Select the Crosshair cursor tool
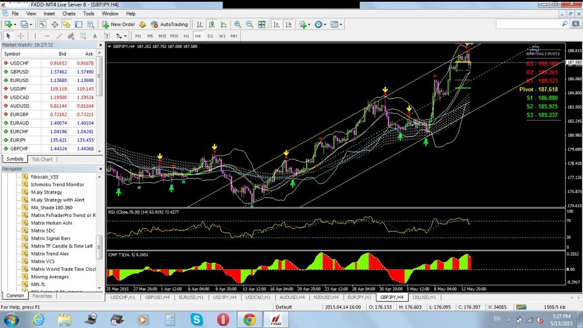 [21, 36]
